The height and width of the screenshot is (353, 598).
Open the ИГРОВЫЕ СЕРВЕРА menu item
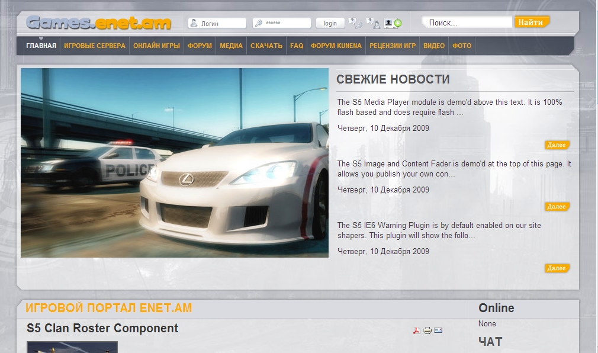(95, 46)
